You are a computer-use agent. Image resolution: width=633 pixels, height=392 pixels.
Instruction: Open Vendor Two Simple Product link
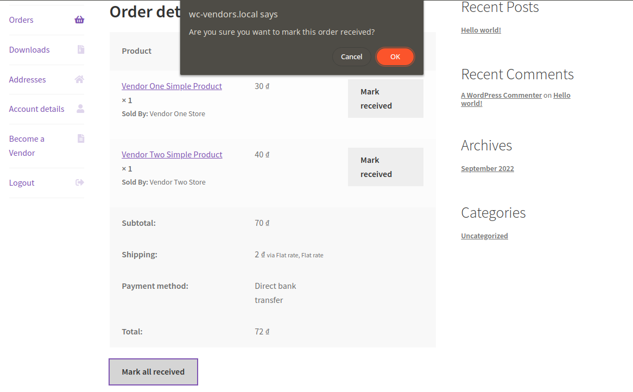(172, 155)
